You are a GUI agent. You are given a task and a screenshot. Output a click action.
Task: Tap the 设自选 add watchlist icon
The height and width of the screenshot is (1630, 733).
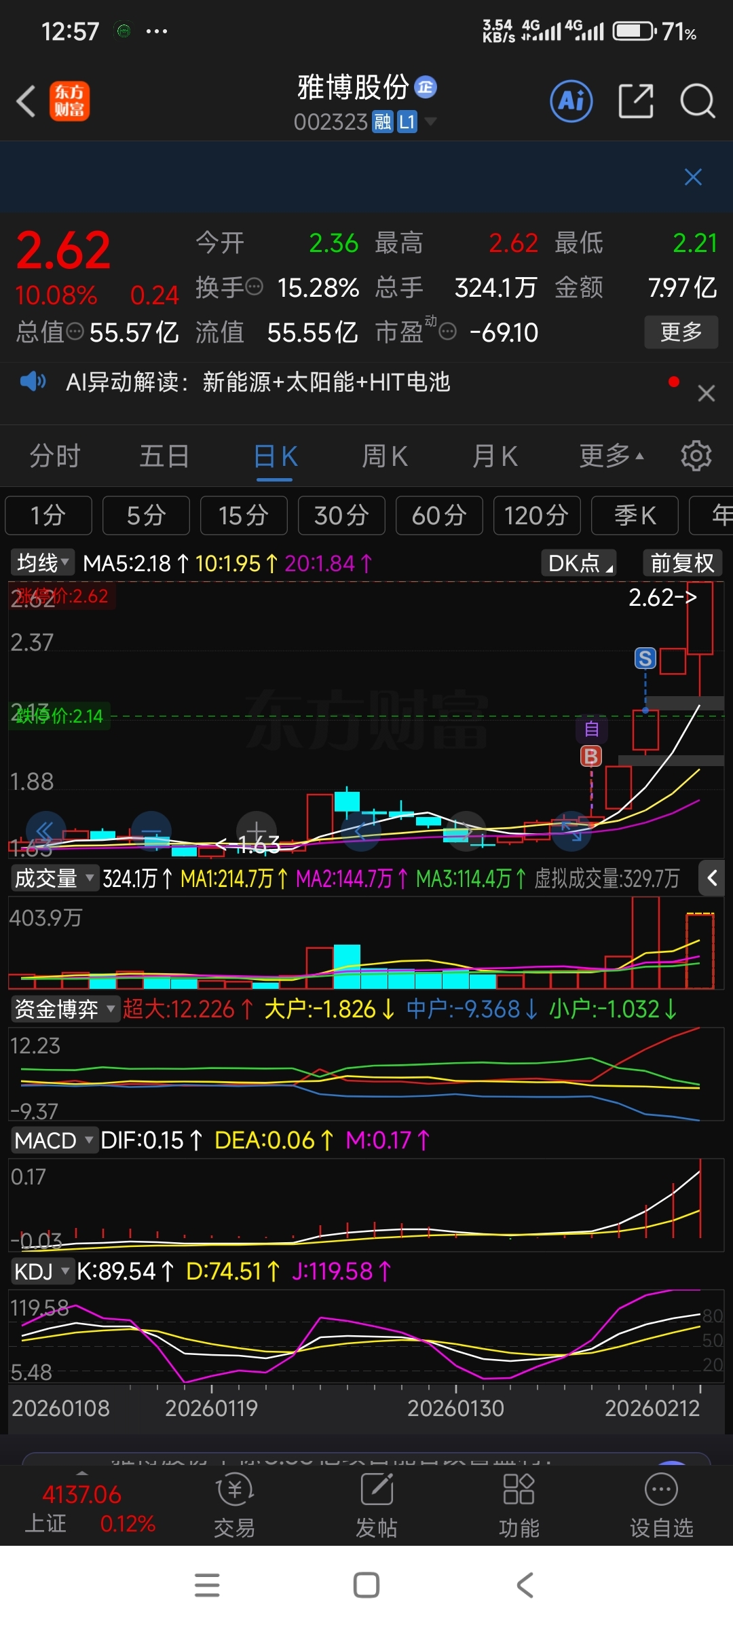pyautogui.click(x=662, y=1505)
